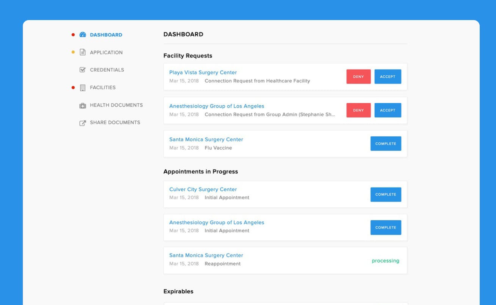Click the red notification dot beside Dashboard
Viewport: 496px width, 305px height.
coord(73,35)
